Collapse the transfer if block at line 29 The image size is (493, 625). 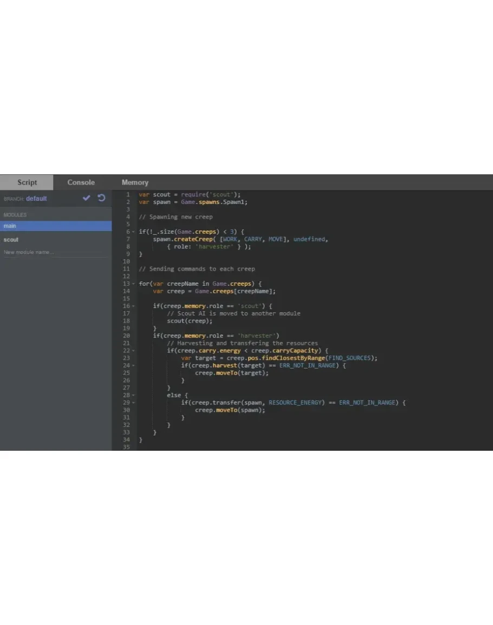(133, 403)
